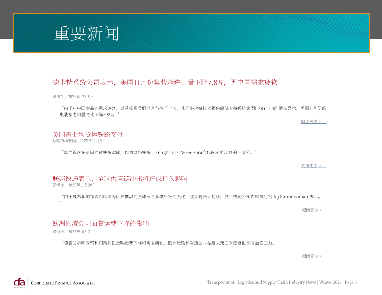
Task: Click the Corporate Finance Associates footer text
Action: 63,283
